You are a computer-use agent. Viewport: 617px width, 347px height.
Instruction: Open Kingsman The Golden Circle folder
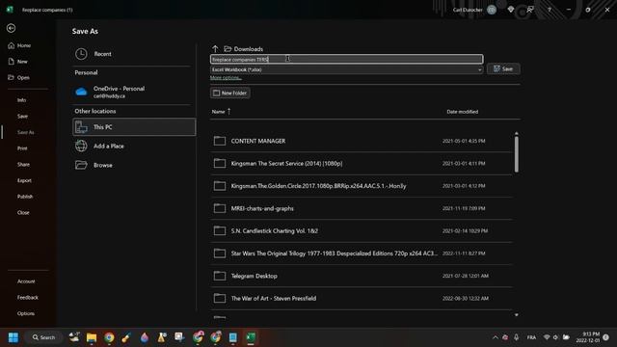pyautogui.click(x=362, y=186)
